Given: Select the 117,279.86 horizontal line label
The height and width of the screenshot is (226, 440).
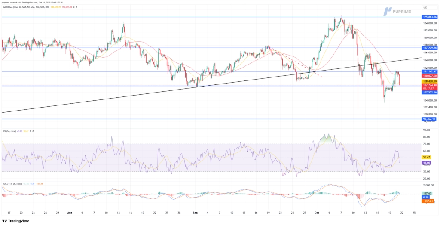Looking at the screenshot, I should 429,48.
